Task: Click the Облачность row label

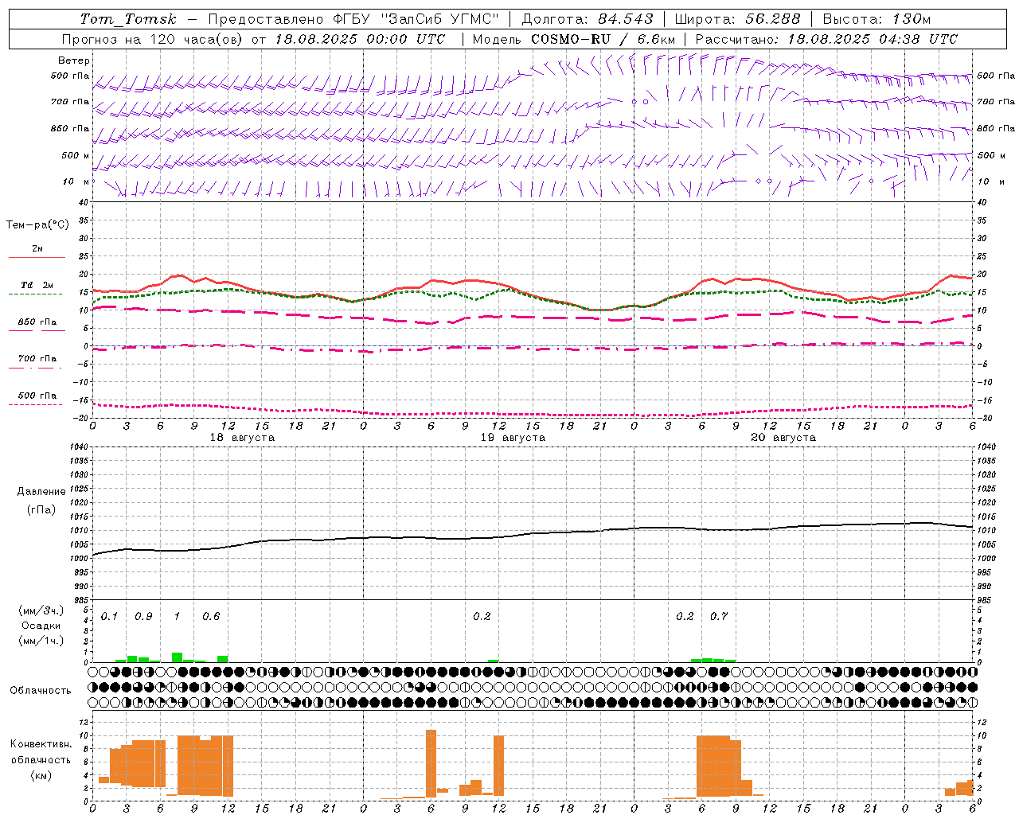Action: (x=41, y=691)
